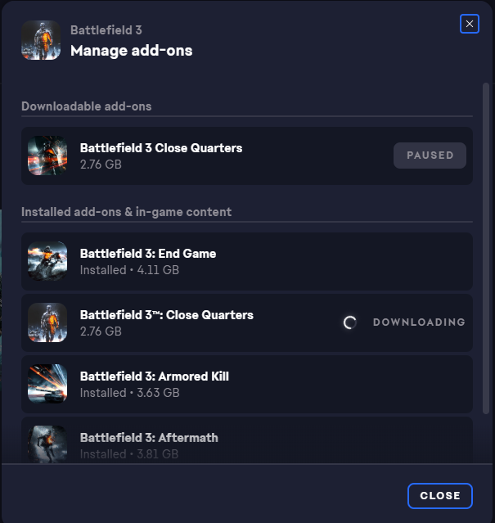Image resolution: width=495 pixels, height=523 pixels.
Task: Select the Battlefield 3: End Game row title
Action: (x=148, y=254)
